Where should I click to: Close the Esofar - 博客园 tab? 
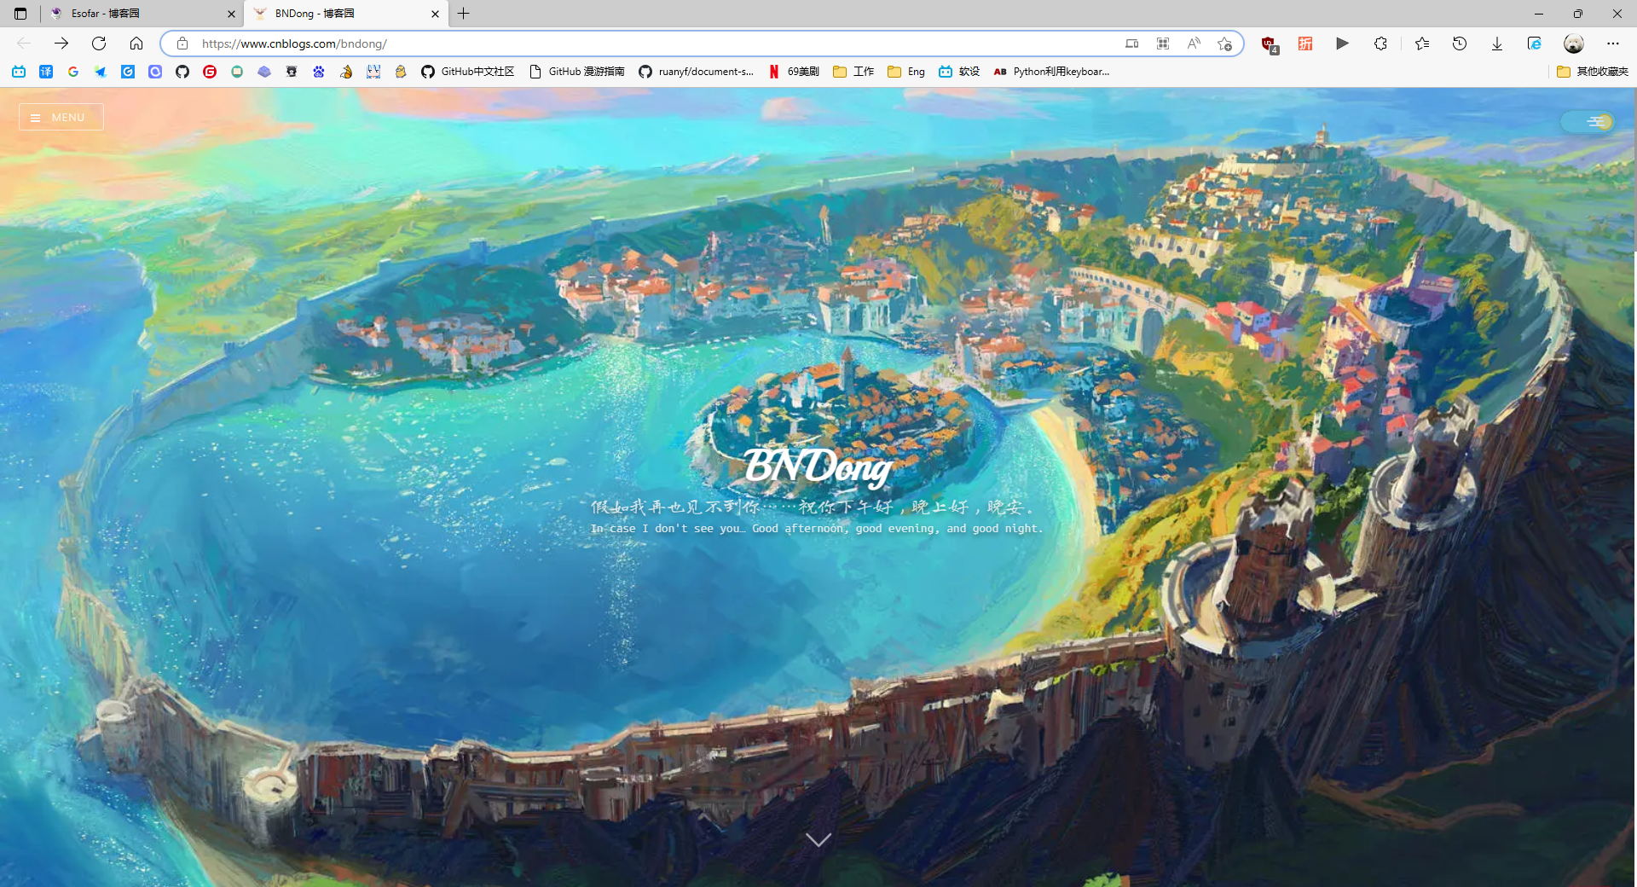(231, 14)
